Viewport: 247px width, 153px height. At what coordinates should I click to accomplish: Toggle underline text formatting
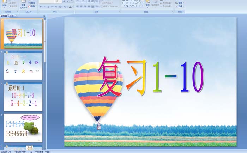tap(48, 6)
